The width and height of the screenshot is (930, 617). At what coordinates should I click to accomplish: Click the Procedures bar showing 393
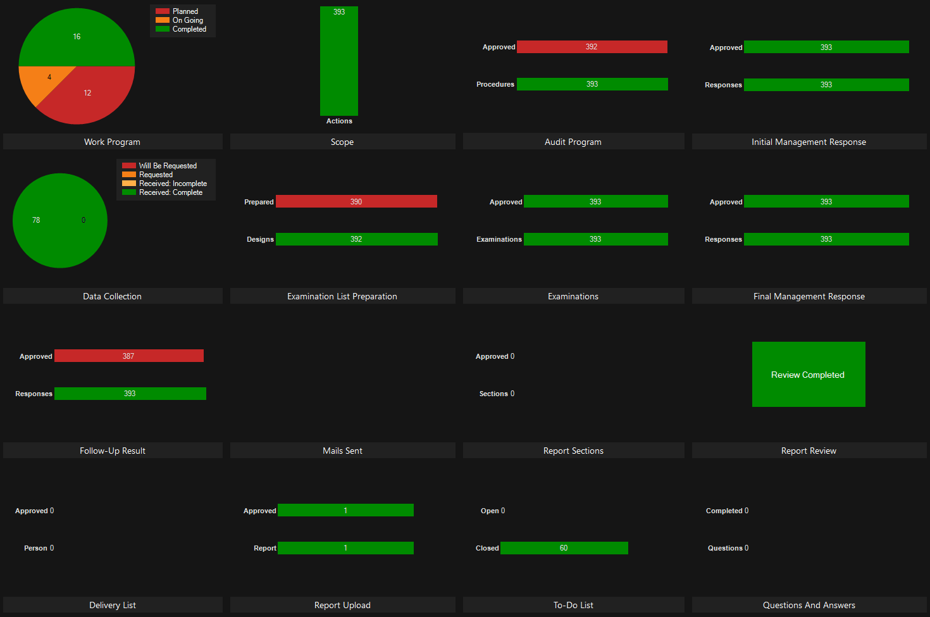click(x=592, y=84)
